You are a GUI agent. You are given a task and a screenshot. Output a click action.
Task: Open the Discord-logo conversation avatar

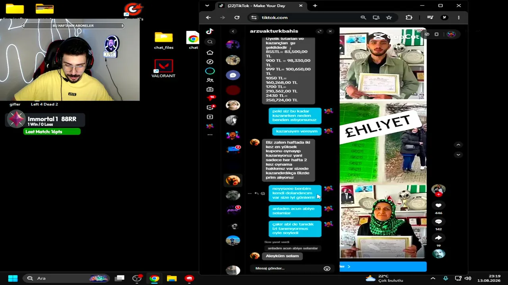tap(233, 75)
